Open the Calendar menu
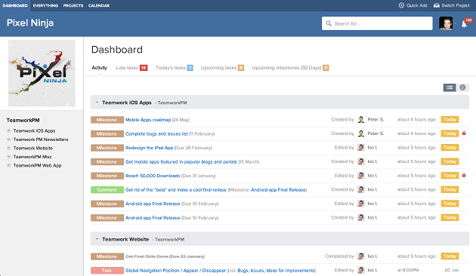 coord(99,5)
